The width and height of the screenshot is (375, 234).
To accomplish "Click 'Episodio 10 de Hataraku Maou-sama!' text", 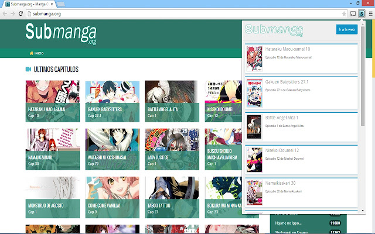I will pos(288,57).
